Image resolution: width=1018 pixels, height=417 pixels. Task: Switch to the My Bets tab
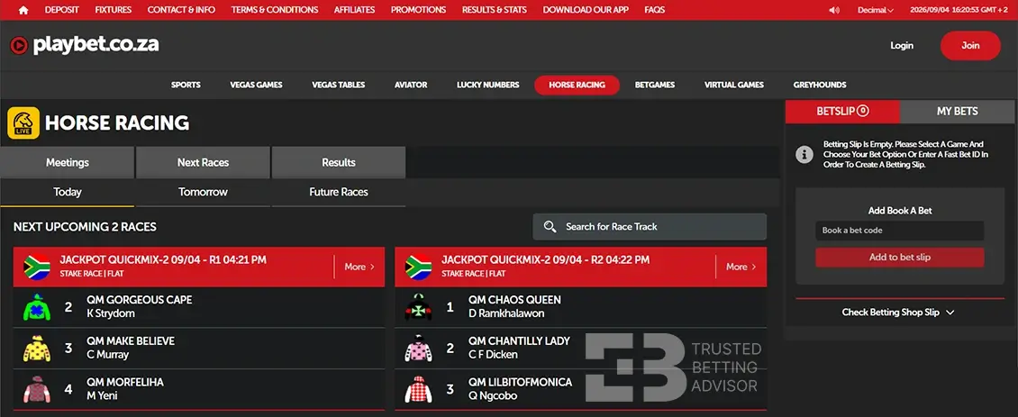(957, 112)
